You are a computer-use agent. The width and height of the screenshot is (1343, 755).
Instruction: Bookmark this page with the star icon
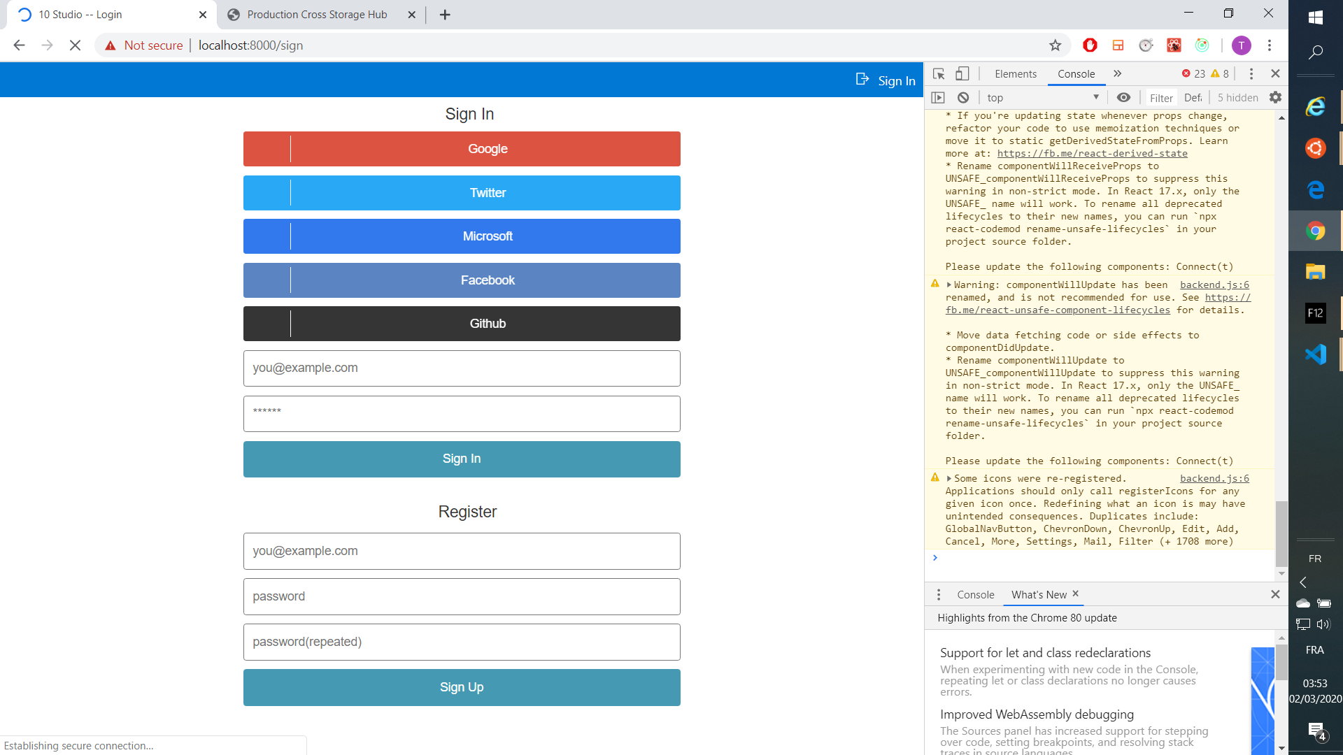1055,45
